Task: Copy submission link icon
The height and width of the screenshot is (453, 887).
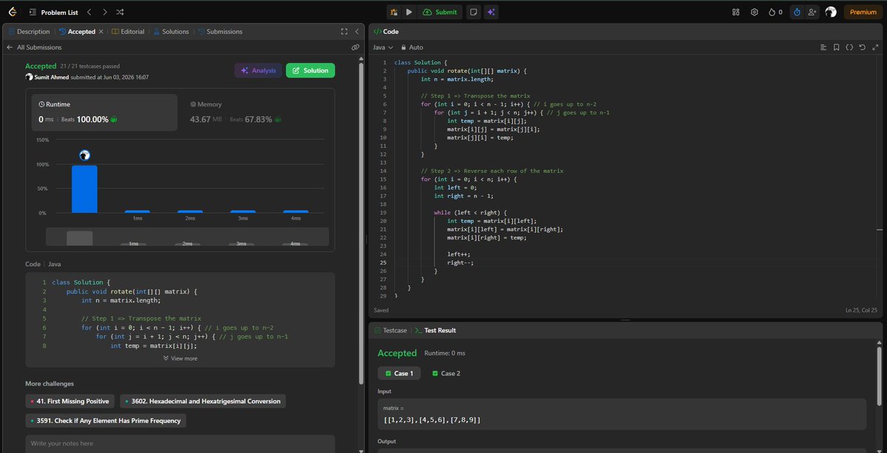Action: pyautogui.click(x=356, y=47)
